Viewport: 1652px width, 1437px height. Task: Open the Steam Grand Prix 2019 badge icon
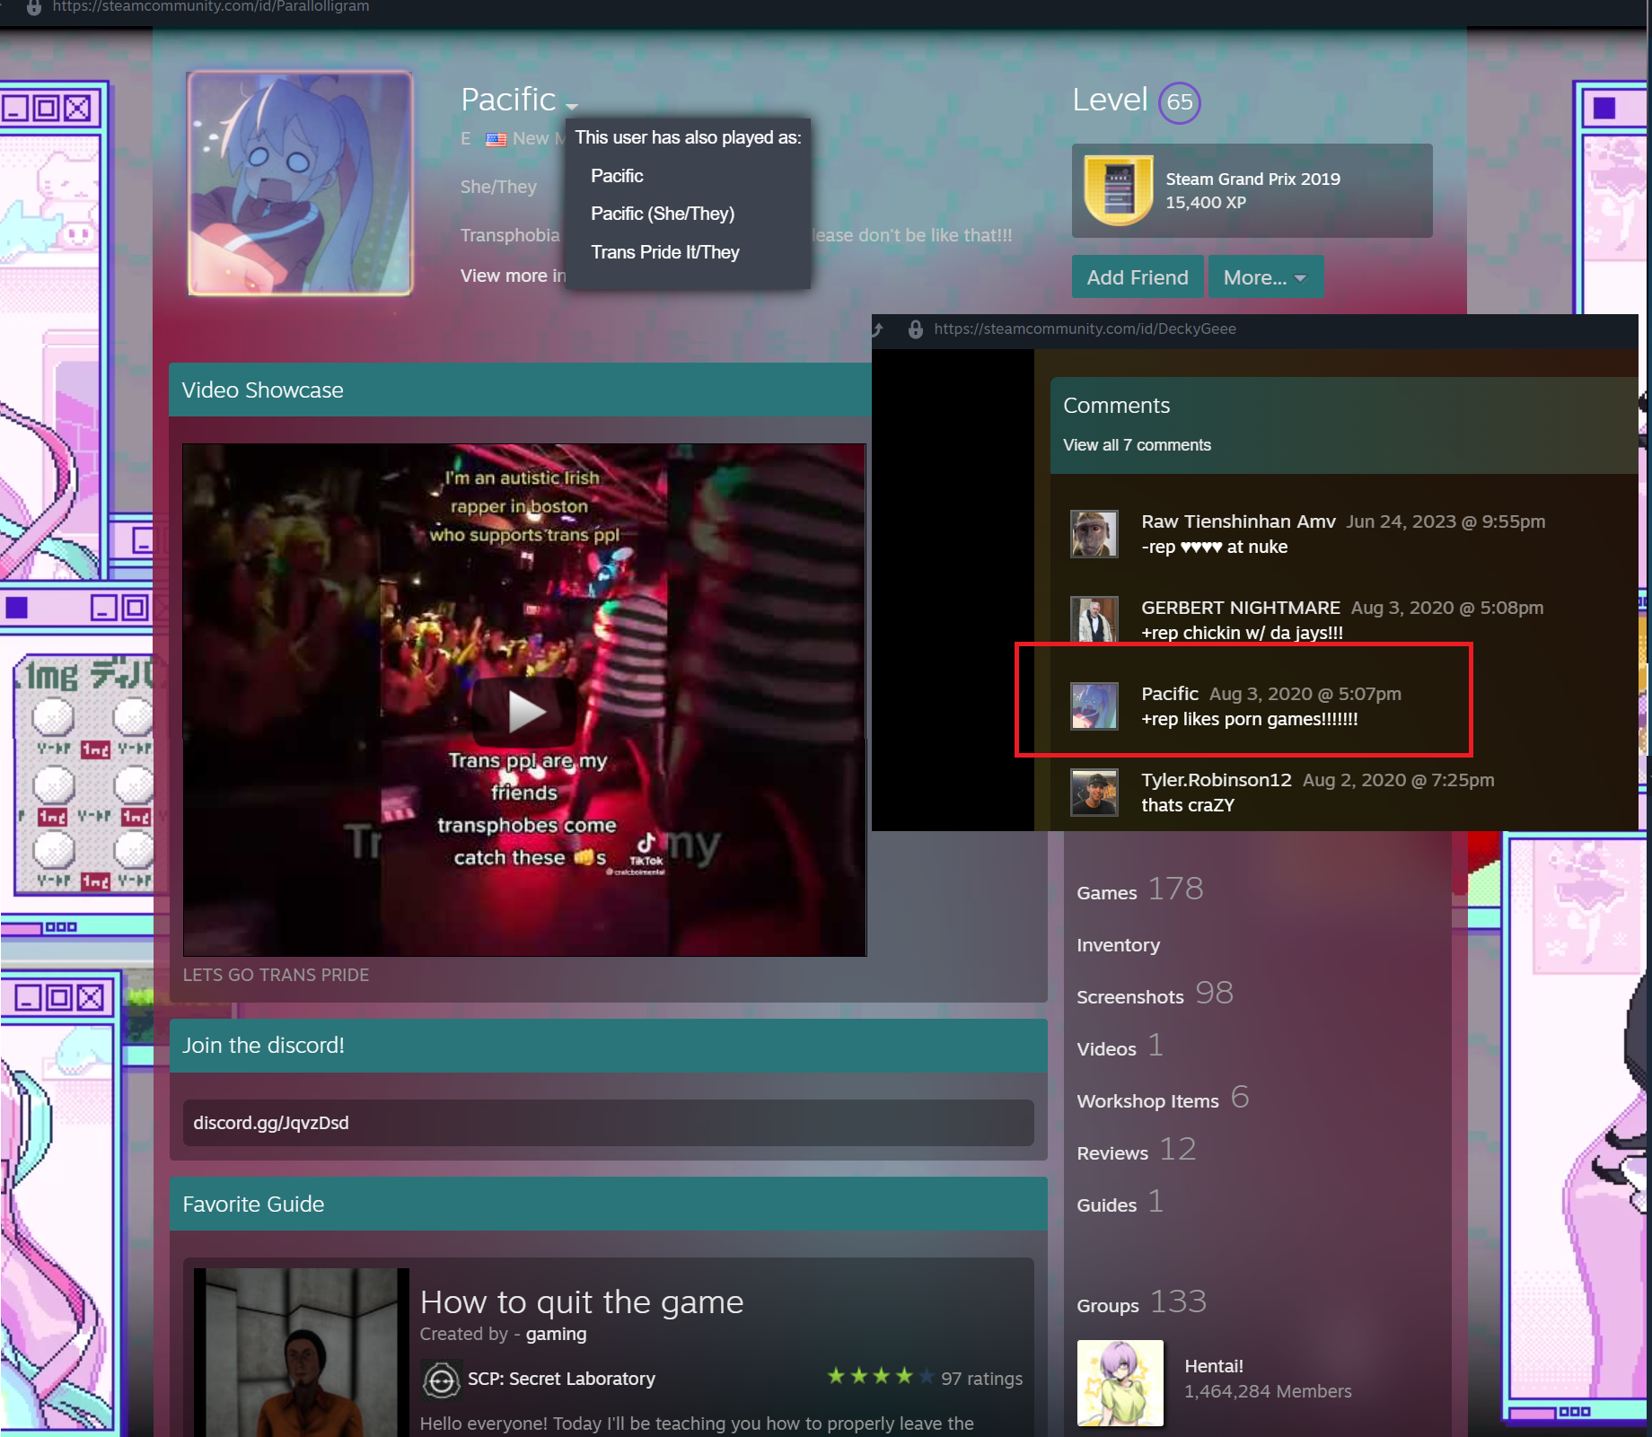click(x=1119, y=190)
